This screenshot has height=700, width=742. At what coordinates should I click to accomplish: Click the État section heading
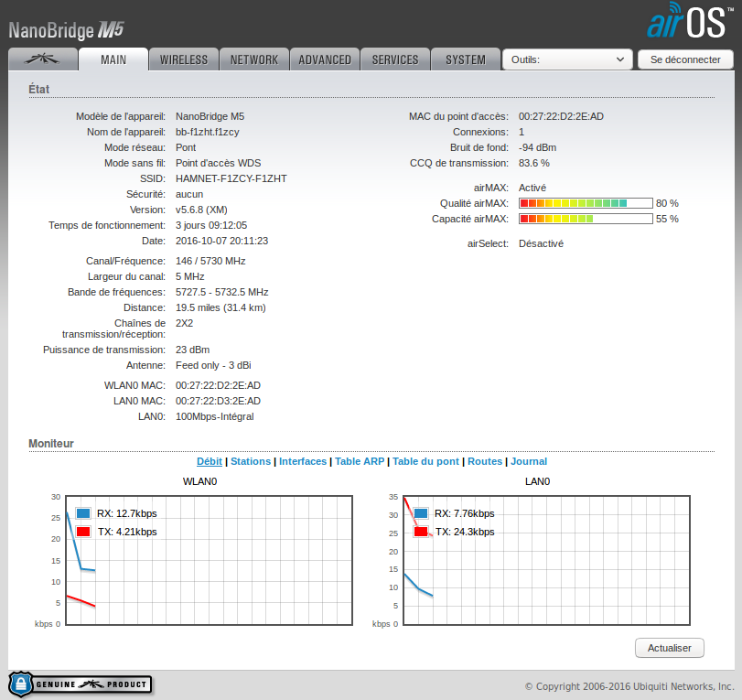point(38,89)
